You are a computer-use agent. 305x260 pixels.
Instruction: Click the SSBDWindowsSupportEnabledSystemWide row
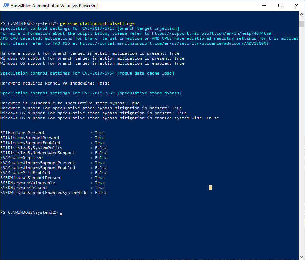click(x=54, y=193)
